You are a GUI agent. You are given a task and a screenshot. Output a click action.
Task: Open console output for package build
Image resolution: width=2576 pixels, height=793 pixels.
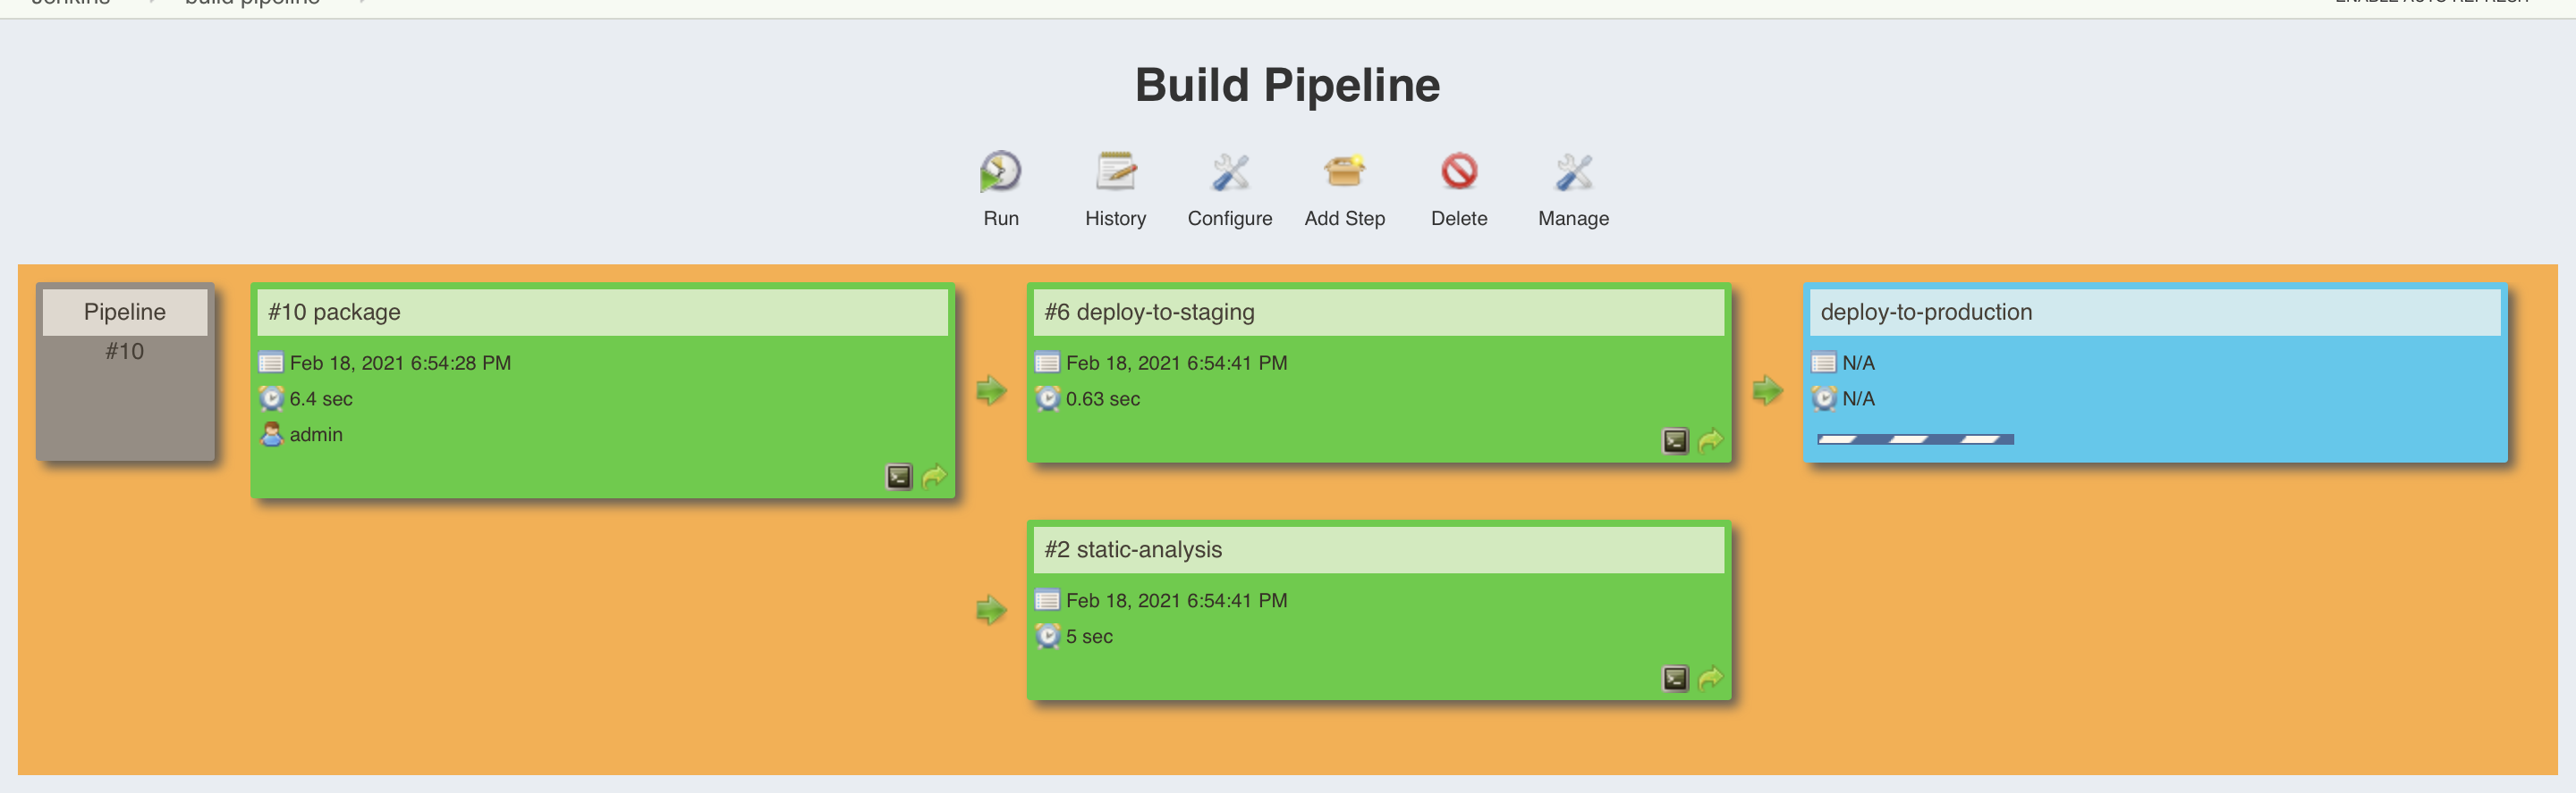pos(899,476)
